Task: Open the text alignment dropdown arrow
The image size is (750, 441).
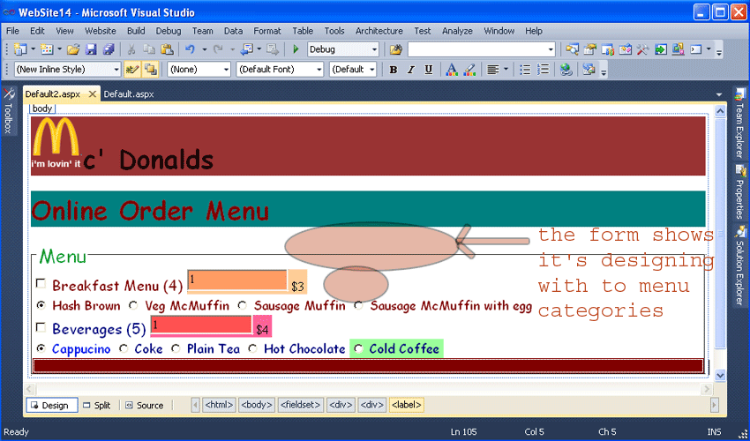Action: [x=506, y=70]
